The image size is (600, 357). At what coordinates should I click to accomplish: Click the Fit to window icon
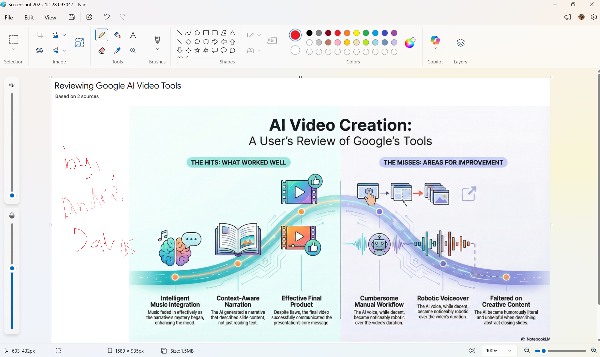click(472, 351)
